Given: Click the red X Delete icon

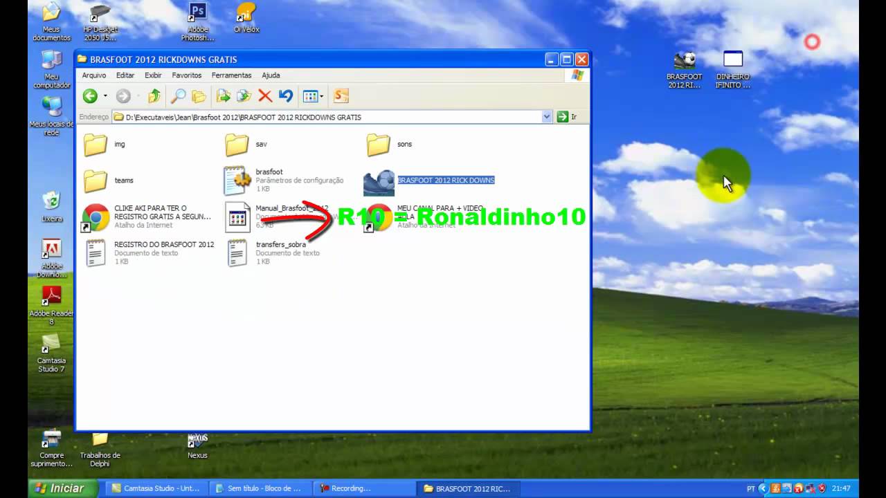Looking at the screenshot, I should (x=264, y=96).
